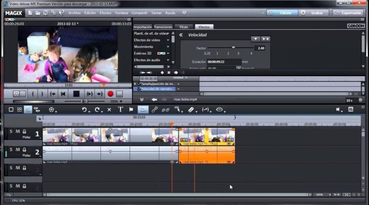
Task: Mute track 2 with the M button
Action: pos(18,150)
